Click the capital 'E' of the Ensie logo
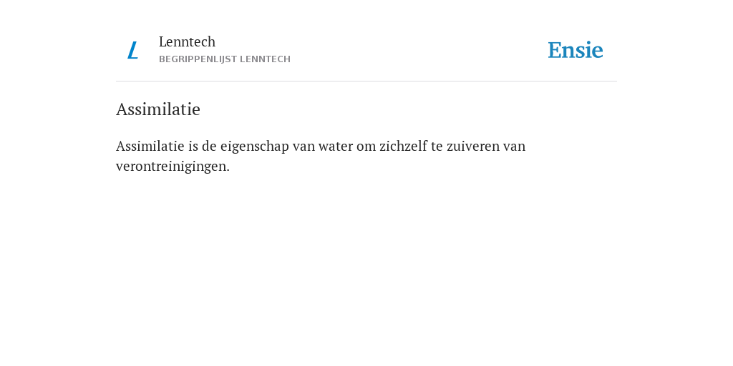The height and width of the screenshot is (366, 733). (555, 50)
